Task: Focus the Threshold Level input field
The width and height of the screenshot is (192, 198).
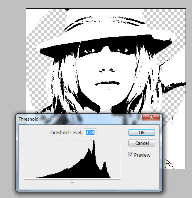Action: click(90, 133)
